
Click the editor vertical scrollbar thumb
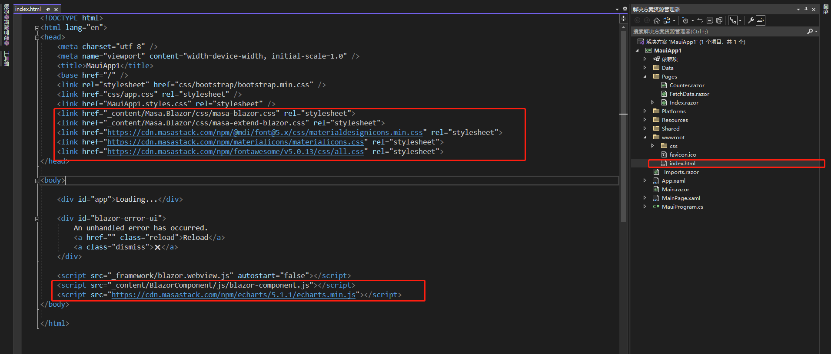[623, 126]
